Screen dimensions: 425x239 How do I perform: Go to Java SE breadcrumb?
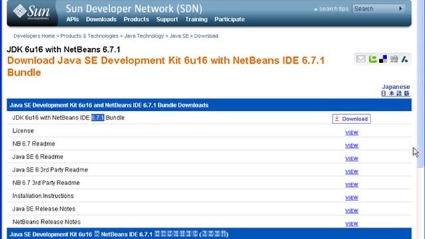[x=179, y=36]
